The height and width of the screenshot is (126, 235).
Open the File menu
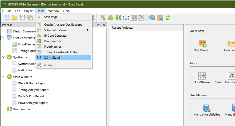9,11
